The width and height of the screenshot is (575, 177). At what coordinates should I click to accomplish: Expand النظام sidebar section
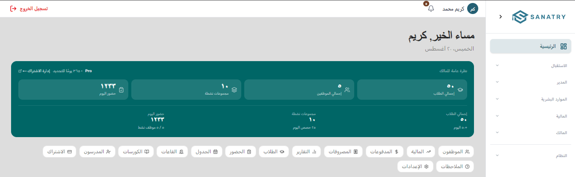coord(530,155)
